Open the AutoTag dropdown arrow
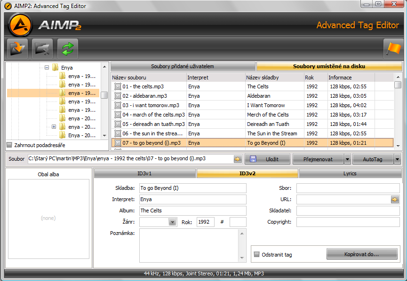This screenshot has width=407, height=281. (x=397, y=159)
